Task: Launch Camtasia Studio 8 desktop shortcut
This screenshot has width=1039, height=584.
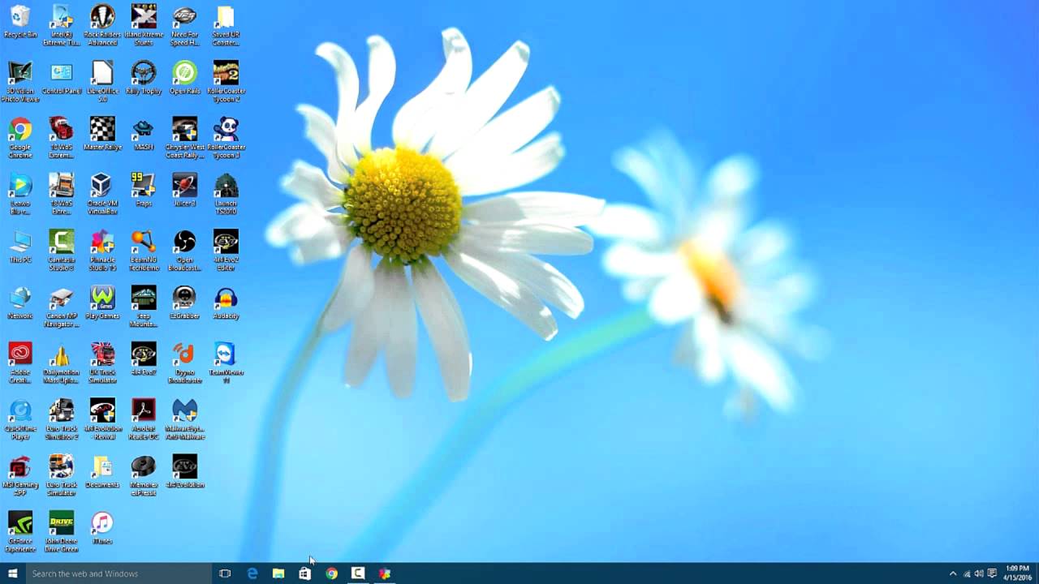Action: pos(62,250)
